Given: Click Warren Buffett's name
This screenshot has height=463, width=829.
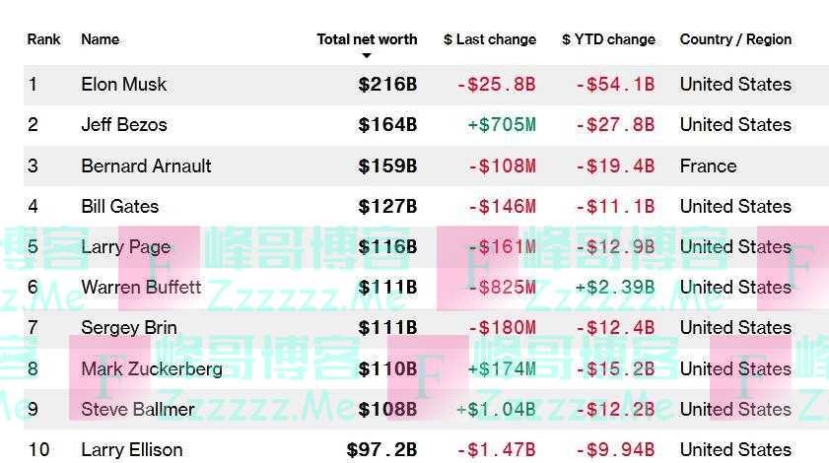Looking at the screenshot, I should point(141,287).
